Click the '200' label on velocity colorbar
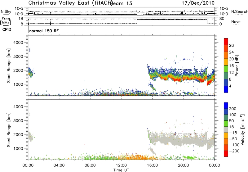The width and height of the screenshot is (248, 172). click(233, 109)
